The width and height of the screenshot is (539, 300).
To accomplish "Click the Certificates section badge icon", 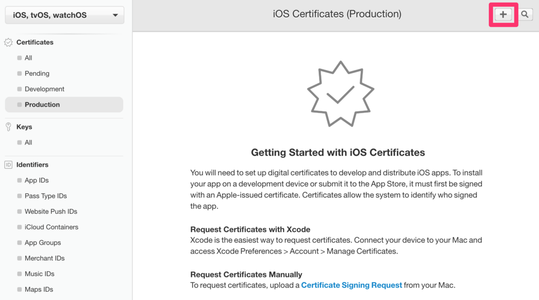I will (8, 42).
